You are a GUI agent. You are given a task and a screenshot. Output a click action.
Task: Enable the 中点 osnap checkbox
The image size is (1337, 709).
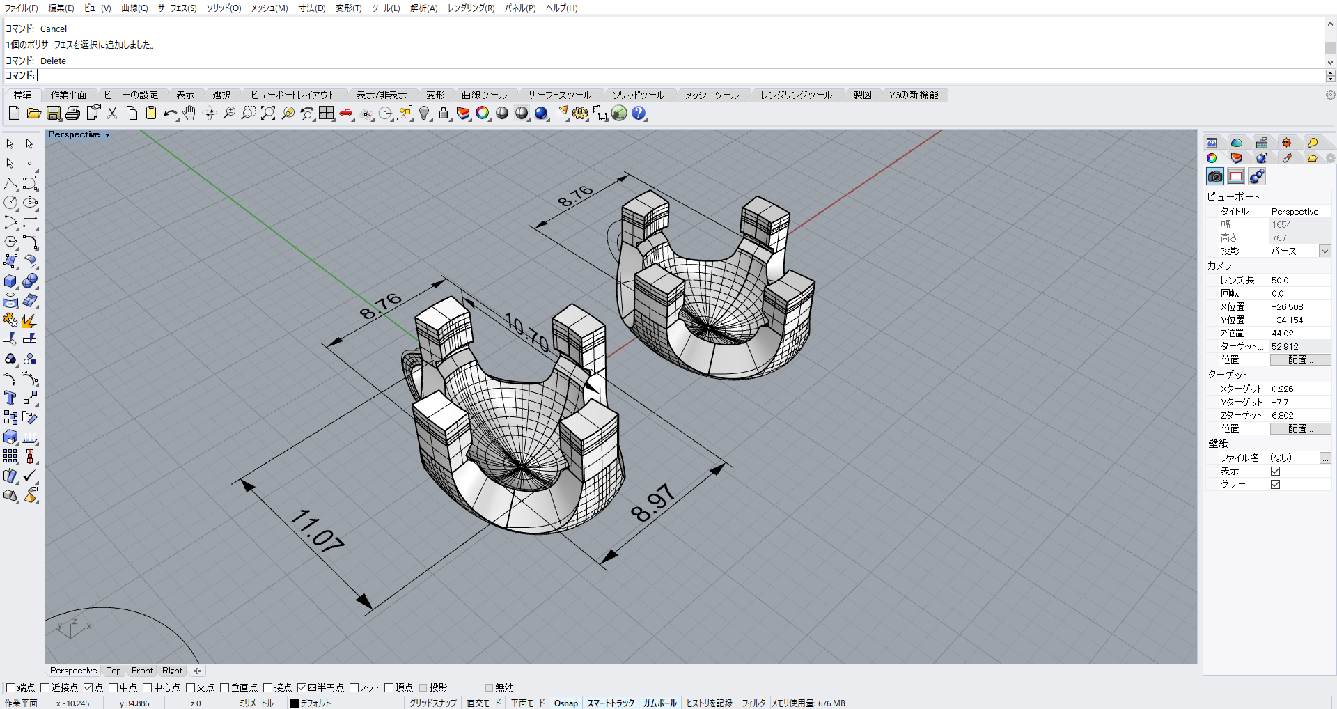[x=113, y=687]
